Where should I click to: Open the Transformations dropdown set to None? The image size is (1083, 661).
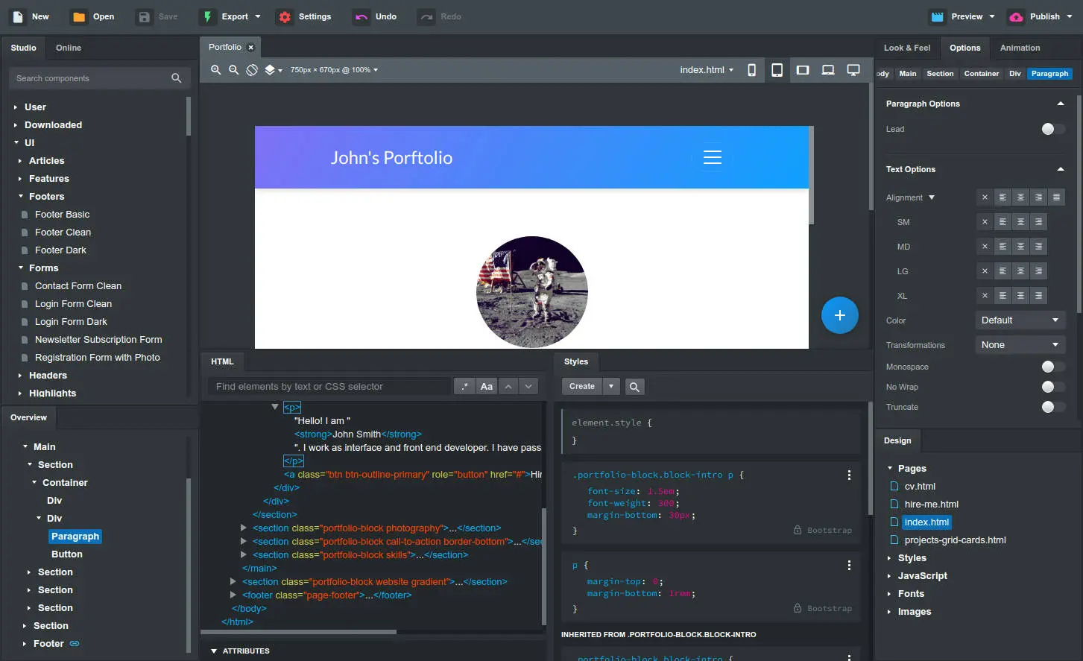pos(1020,344)
